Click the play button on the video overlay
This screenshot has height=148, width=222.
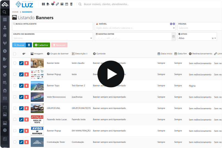click(111, 74)
